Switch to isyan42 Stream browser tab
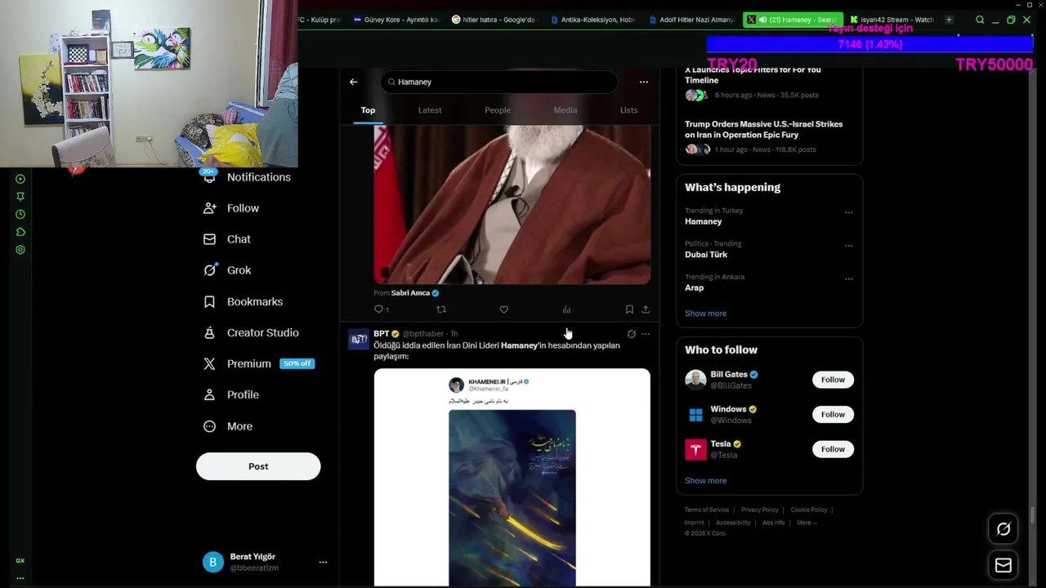 tap(892, 20)
